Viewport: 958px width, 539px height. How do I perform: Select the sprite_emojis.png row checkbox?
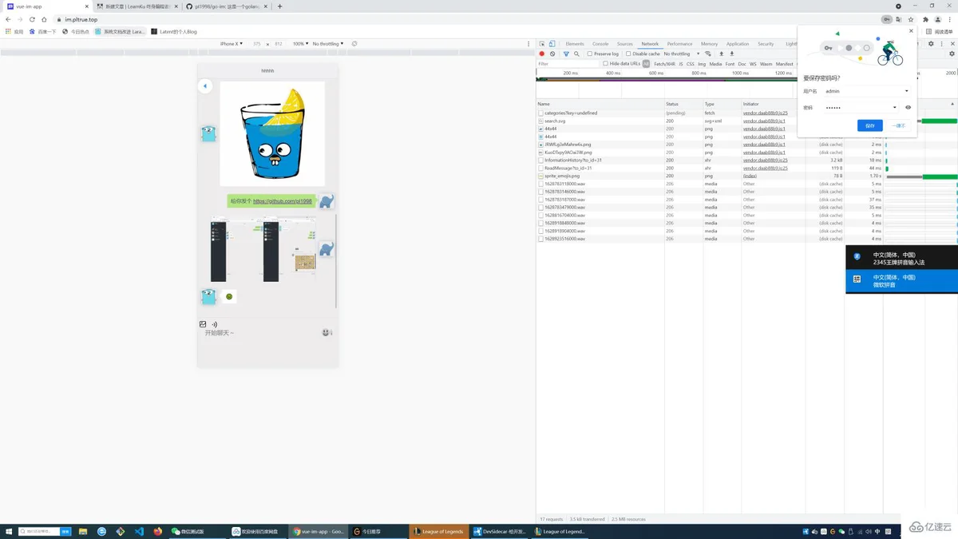click(x=540, y=176)
